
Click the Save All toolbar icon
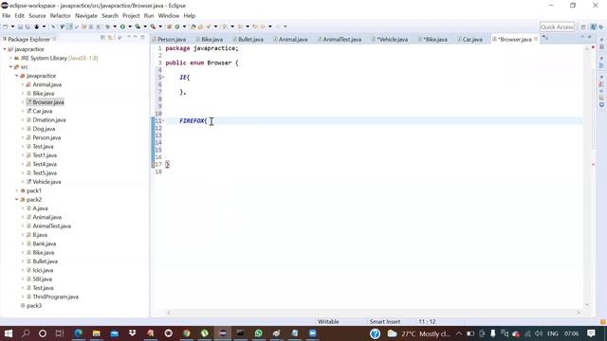(x=28, y=27)
